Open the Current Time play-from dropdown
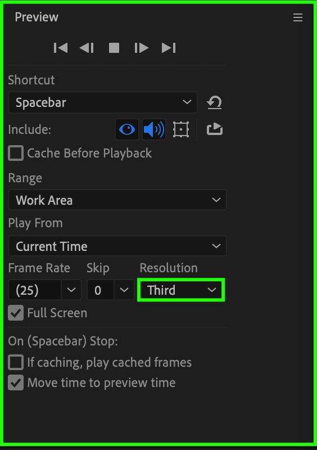317x450 pixels. tap(117, 246)
